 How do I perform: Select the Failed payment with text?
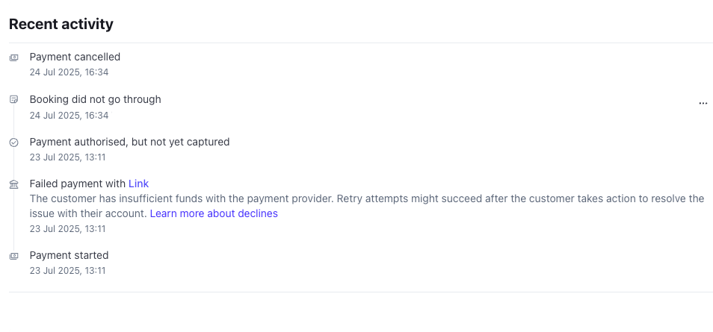(x=78, y=184)
